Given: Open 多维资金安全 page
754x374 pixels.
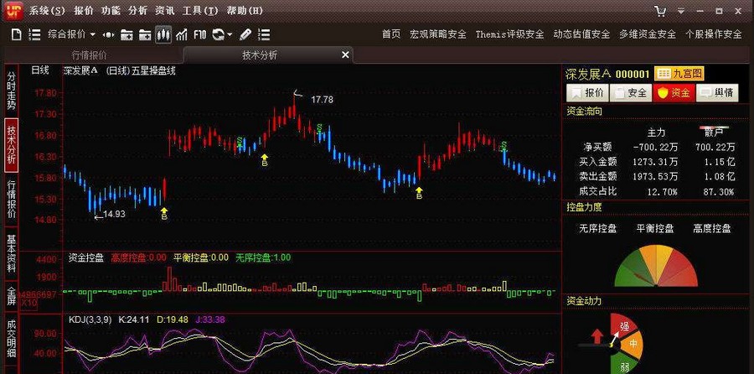Looking at the screenshot, I should (648, 34).
